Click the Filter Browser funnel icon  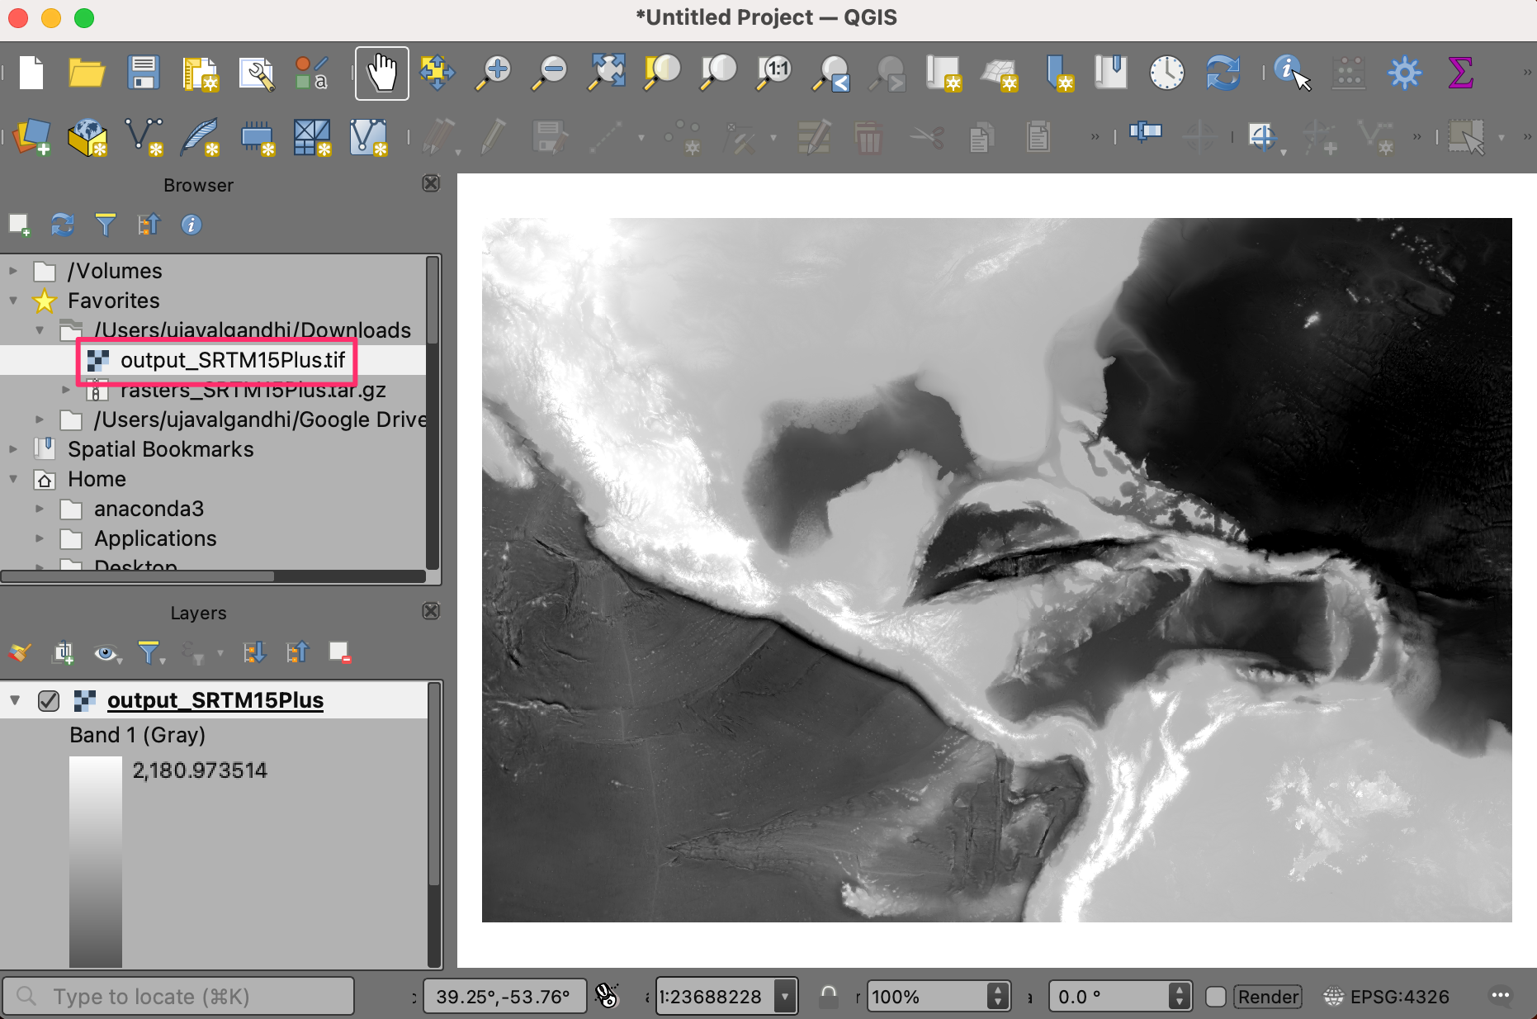tap(105, 225)
